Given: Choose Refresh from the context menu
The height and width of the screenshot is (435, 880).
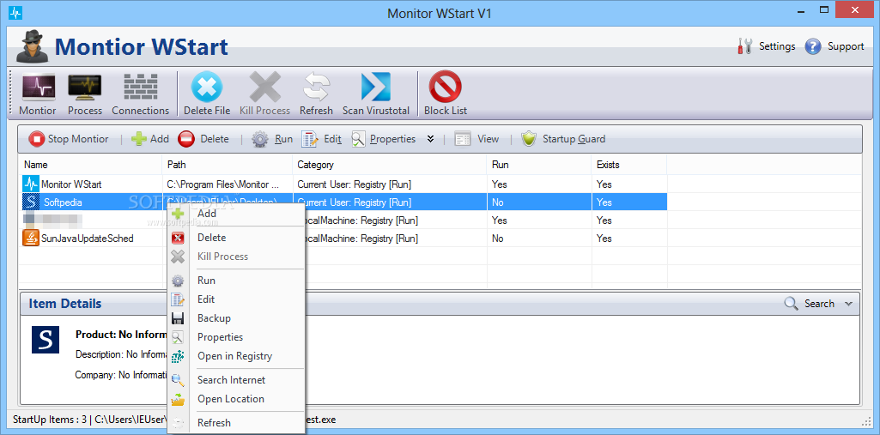Looking at the screenshot, I should click(x=236, y=423).
